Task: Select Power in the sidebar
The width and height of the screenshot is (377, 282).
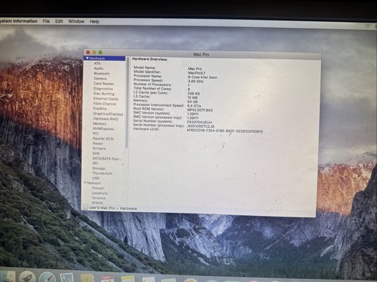Action: tap(97, 144)
